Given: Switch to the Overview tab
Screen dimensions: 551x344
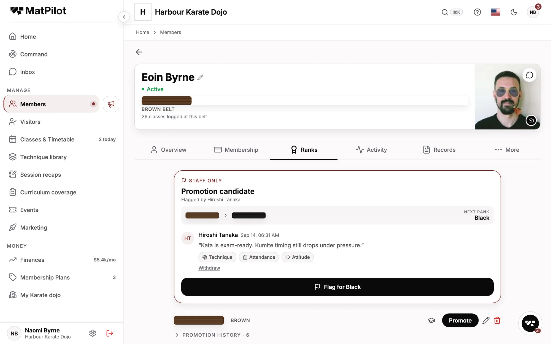Looking at the screenshot, I should [x=169, y=150].
